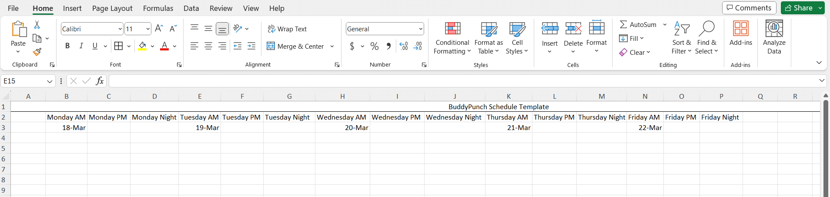The width and height of the screenshot is (830, 197).
Task: Open Fill dropdown
Action: click(x=631, y=38)
